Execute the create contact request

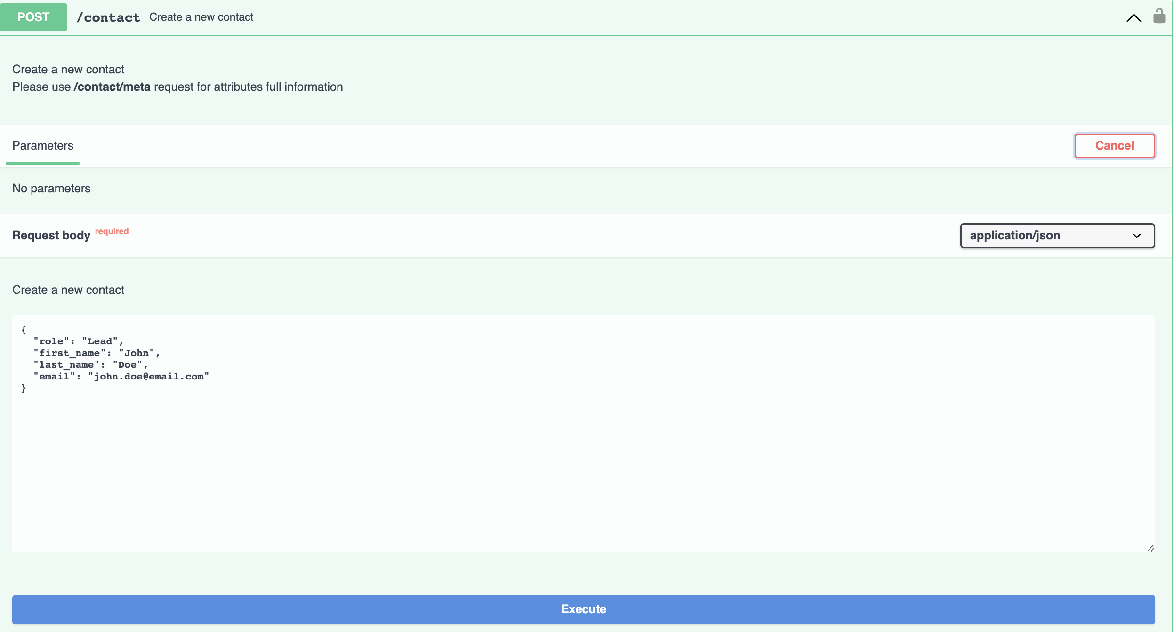pyautogui.click(x=583, y=609)
